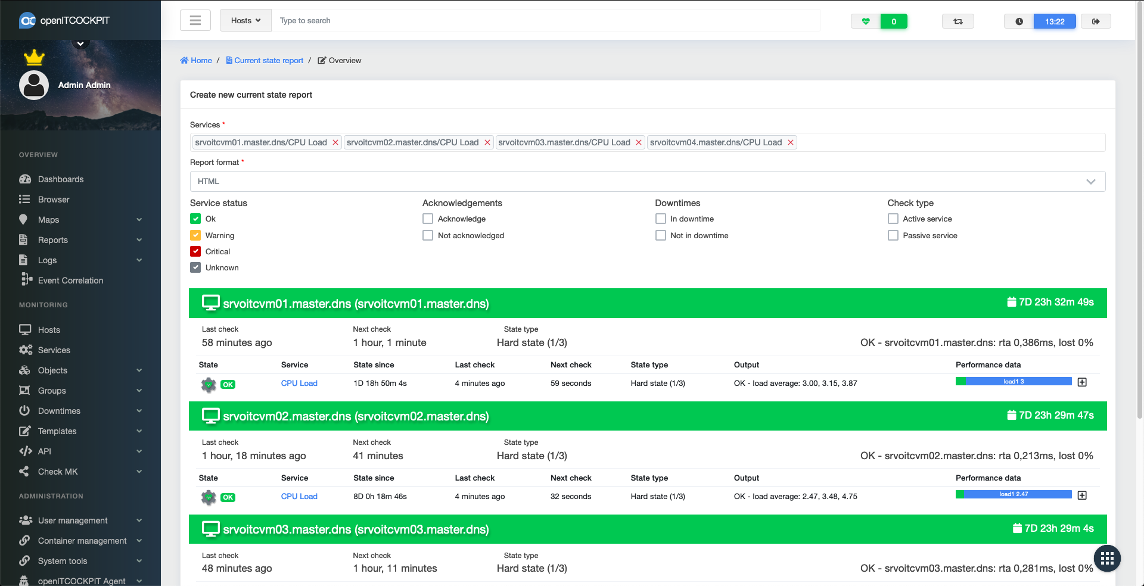The image size is (1144, 586).
Task: Open the Hosts search type dropdown
Action: 245,21
